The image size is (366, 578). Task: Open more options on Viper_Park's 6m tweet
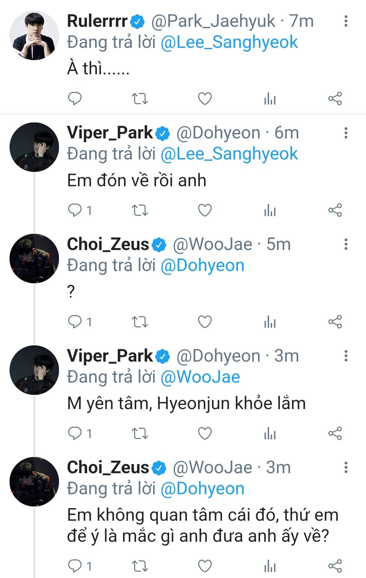tap(346, 133)
